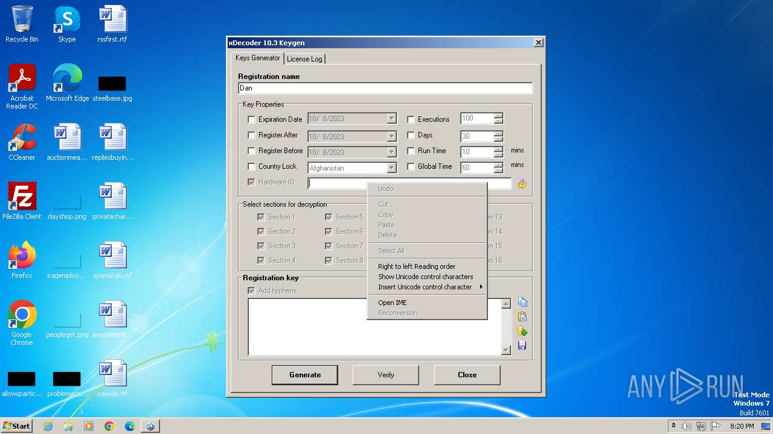773x434 pixels.
Task: Open CCleaner desktop shortcut
Action: click(22, 142)
